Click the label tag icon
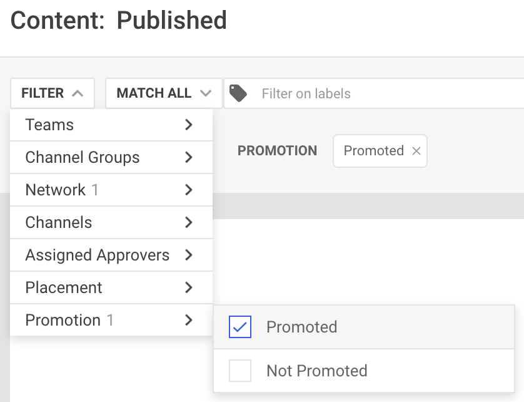This screenshot has height=402, width=524. [x=238, y=93]
